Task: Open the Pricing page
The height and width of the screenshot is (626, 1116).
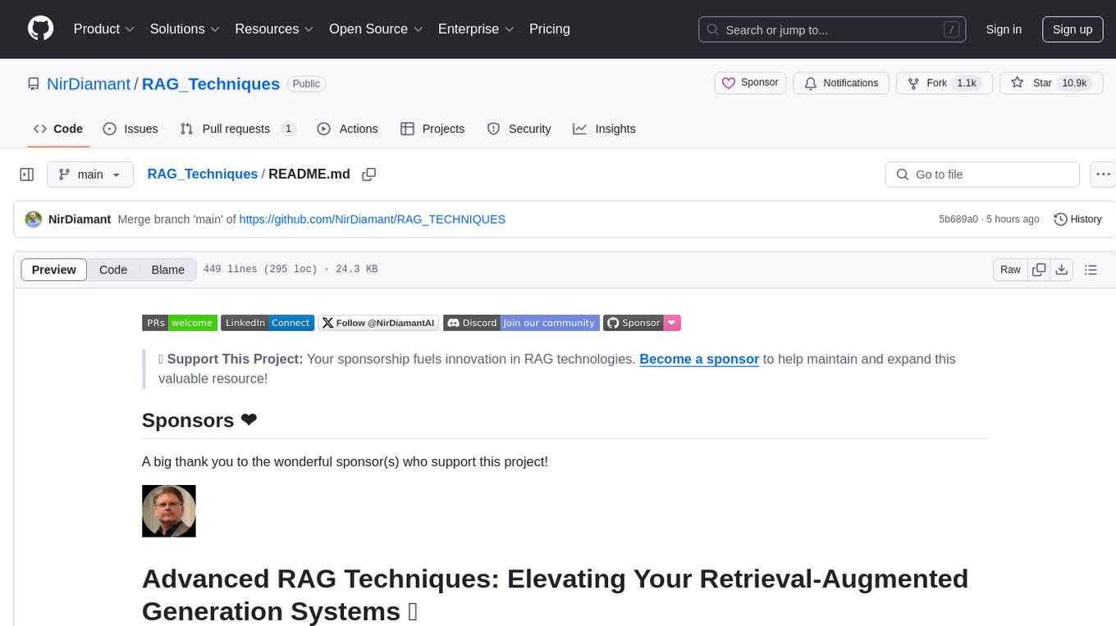Action: [550, 29]
